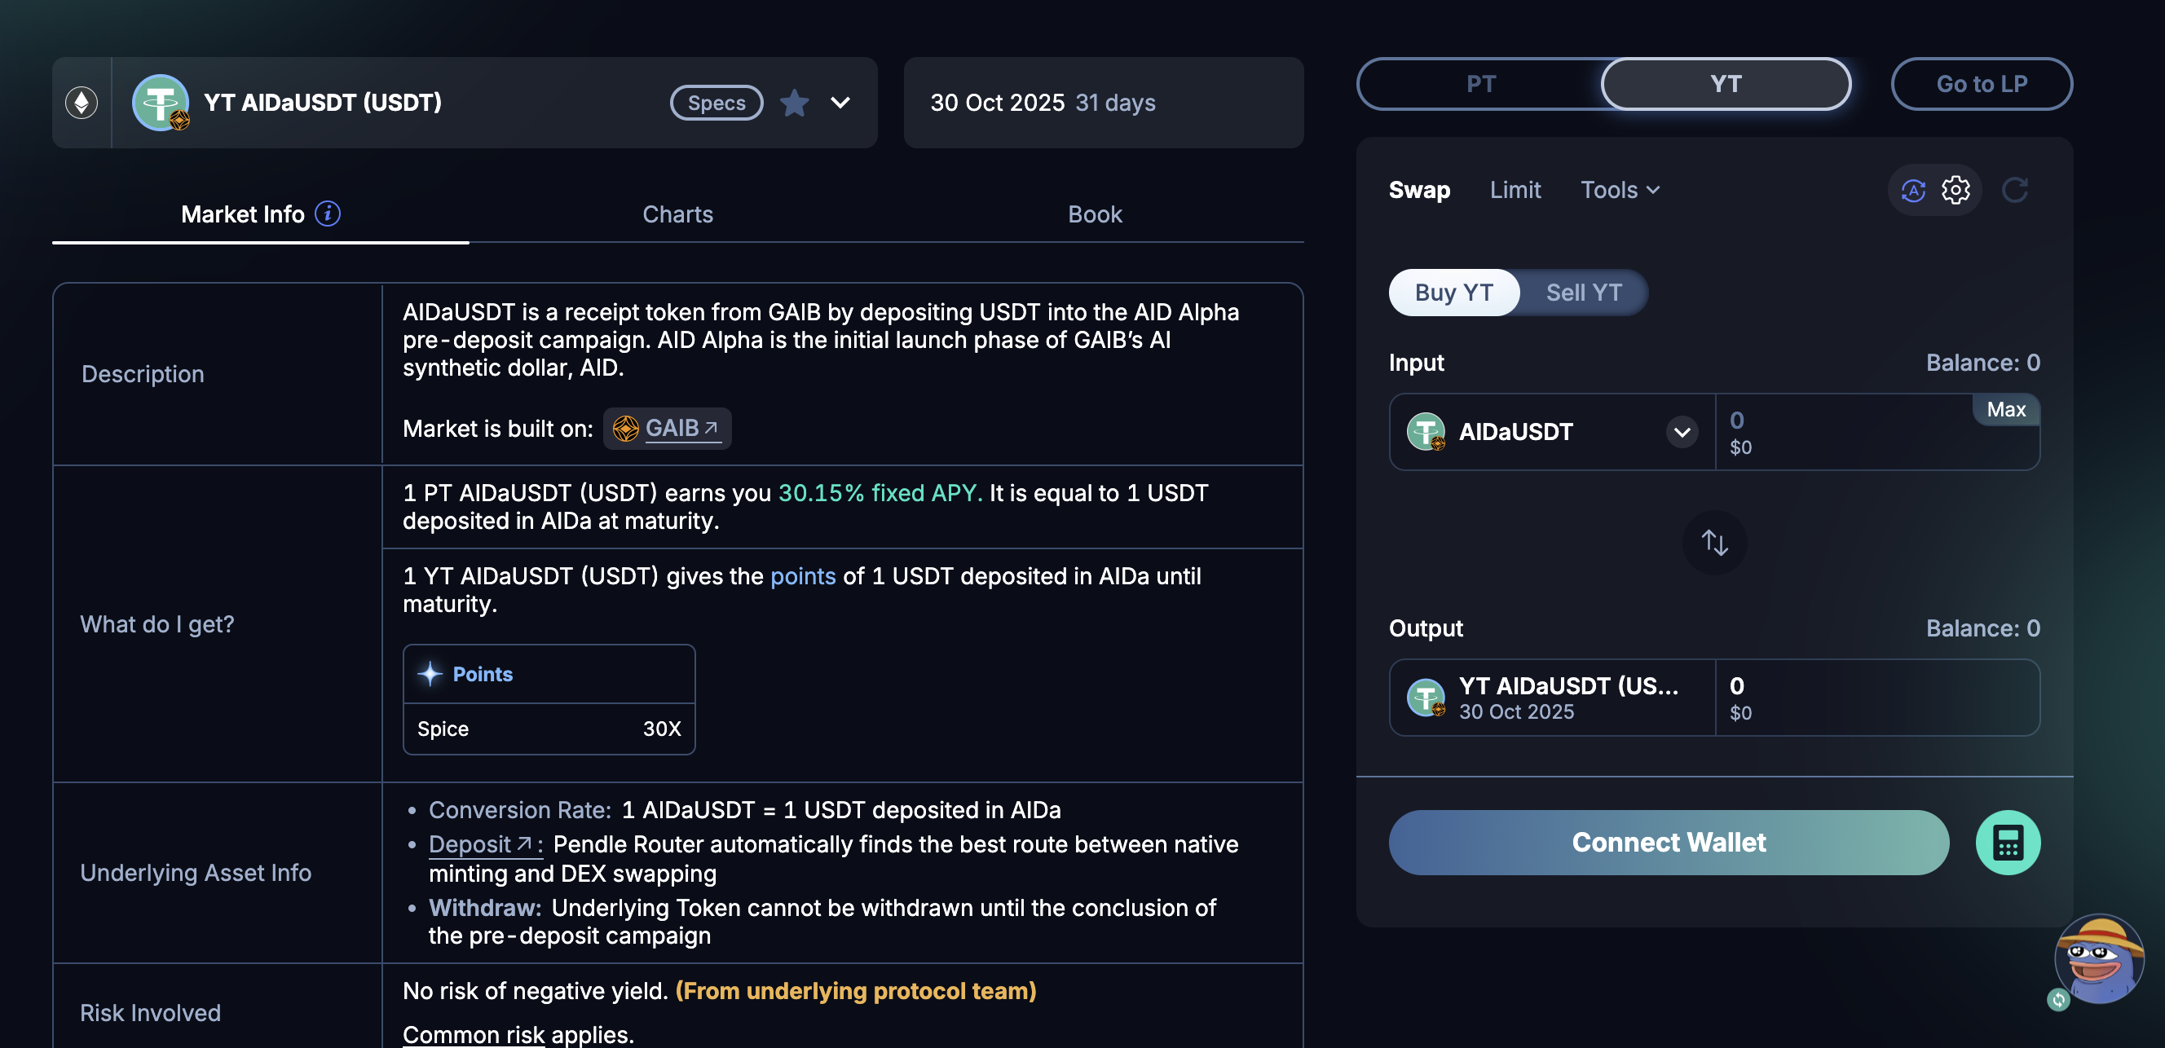Screen dimensions: 2165x1048
Task: Open the Deposit external link
Action: point(486,843)
